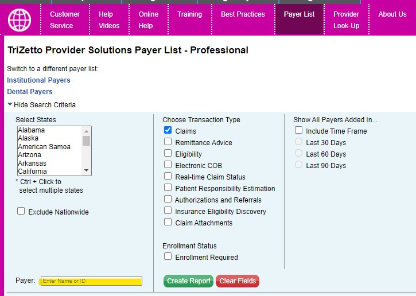Check Enrollment Required checkbox

(x=168, y=256)
